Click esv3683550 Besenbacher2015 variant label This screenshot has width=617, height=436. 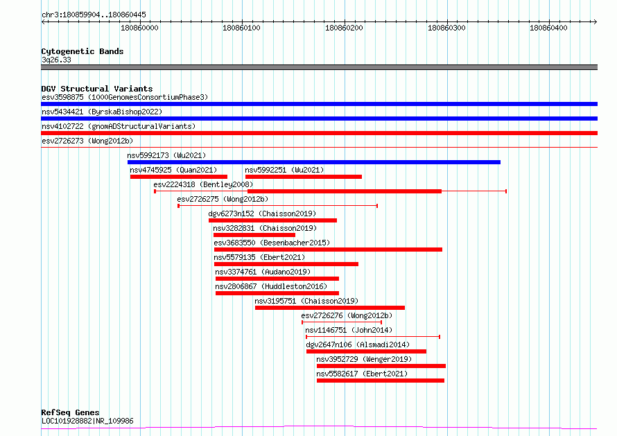pyautogui.click(x=272, y=243)
